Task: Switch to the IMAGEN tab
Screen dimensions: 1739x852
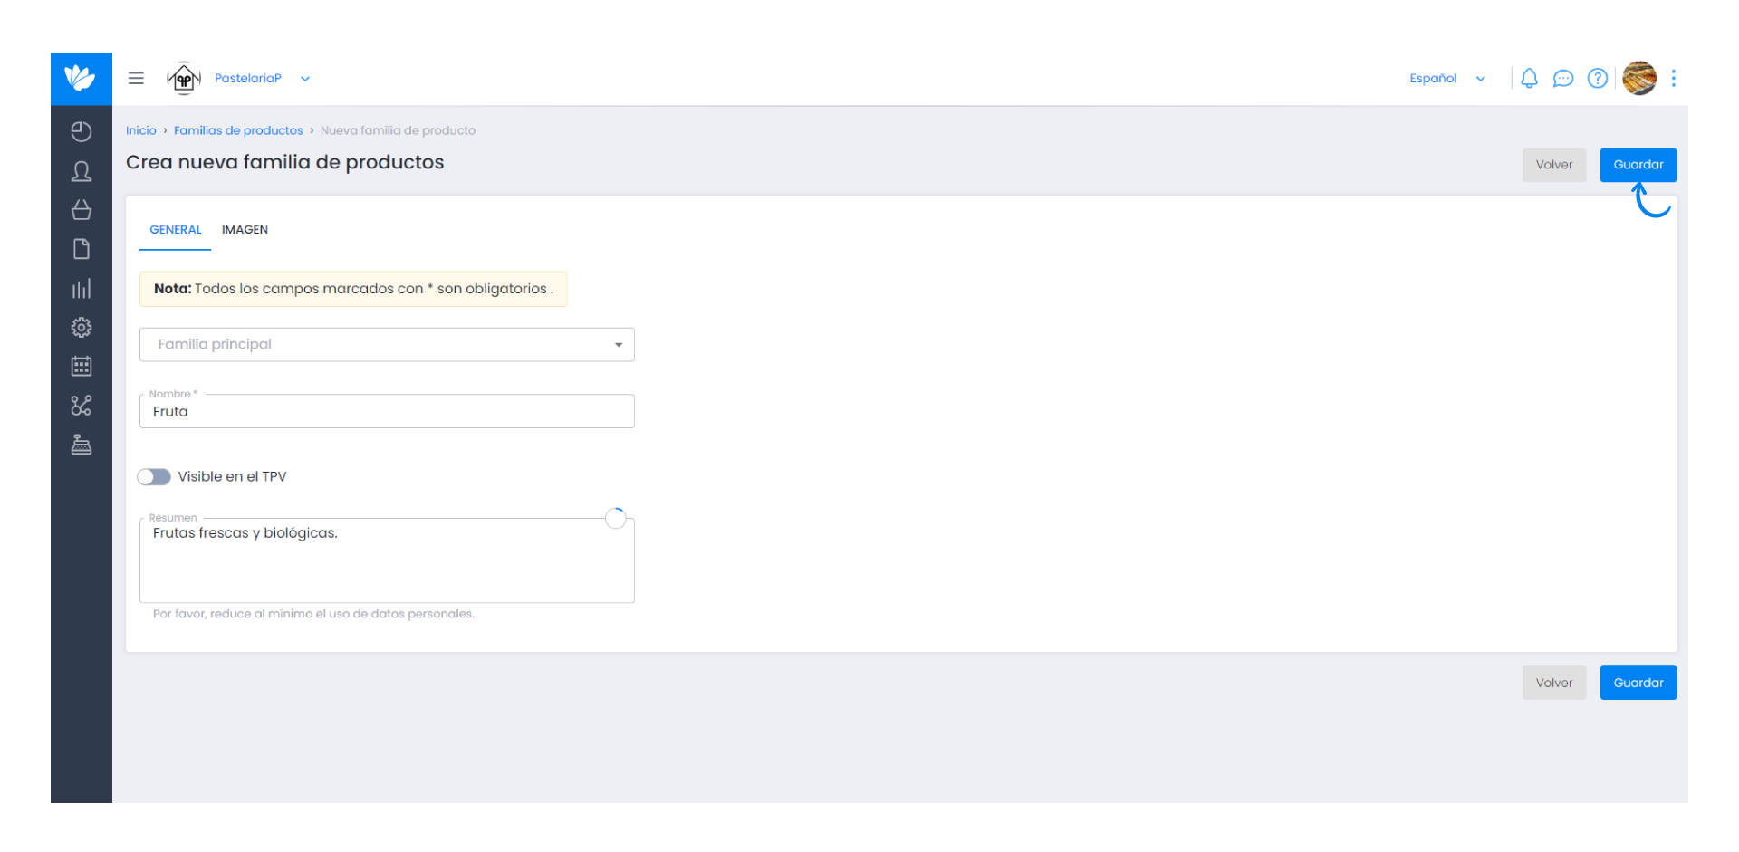Action: pos(245,230)
